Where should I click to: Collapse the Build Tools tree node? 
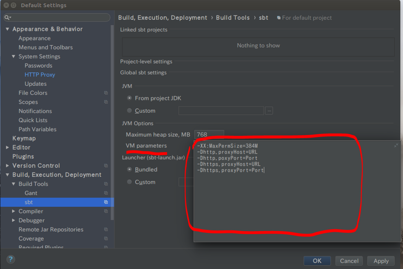pyautogui.click(x=14, y=184)
